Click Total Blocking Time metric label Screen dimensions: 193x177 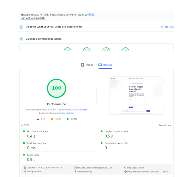click(37, 143)
